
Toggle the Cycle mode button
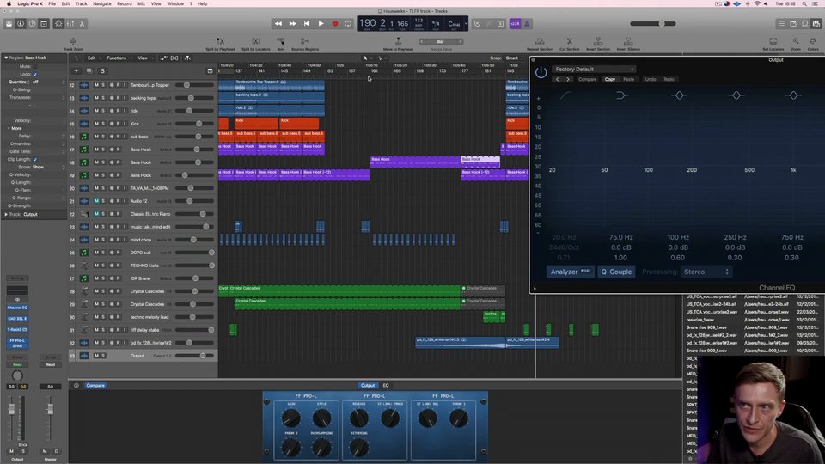pyautogui.click(x=348, y=24)
